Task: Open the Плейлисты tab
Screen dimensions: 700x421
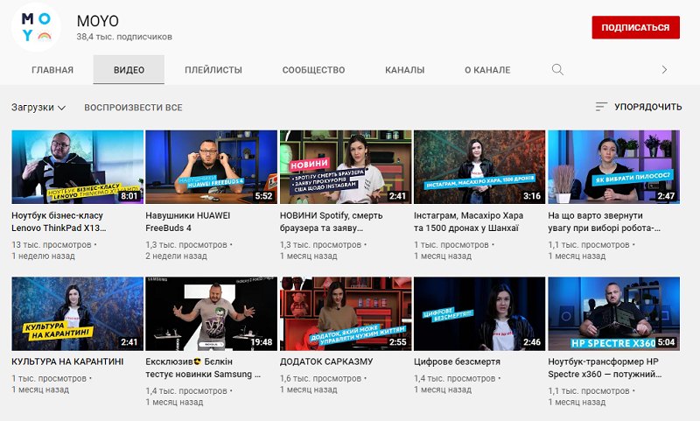Action: (213, 70)
